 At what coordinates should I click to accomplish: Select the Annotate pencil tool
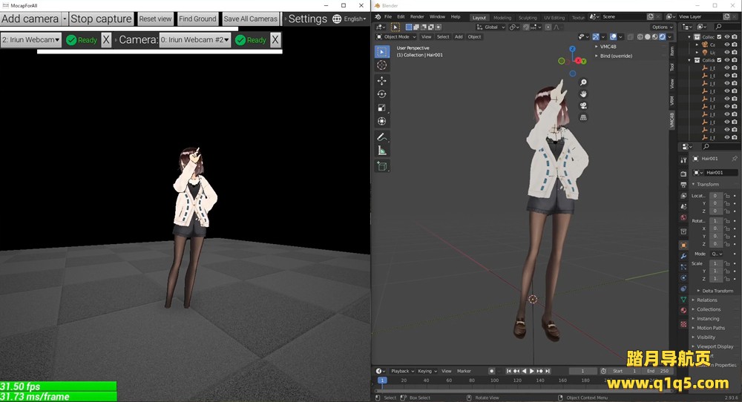(381, 137)
